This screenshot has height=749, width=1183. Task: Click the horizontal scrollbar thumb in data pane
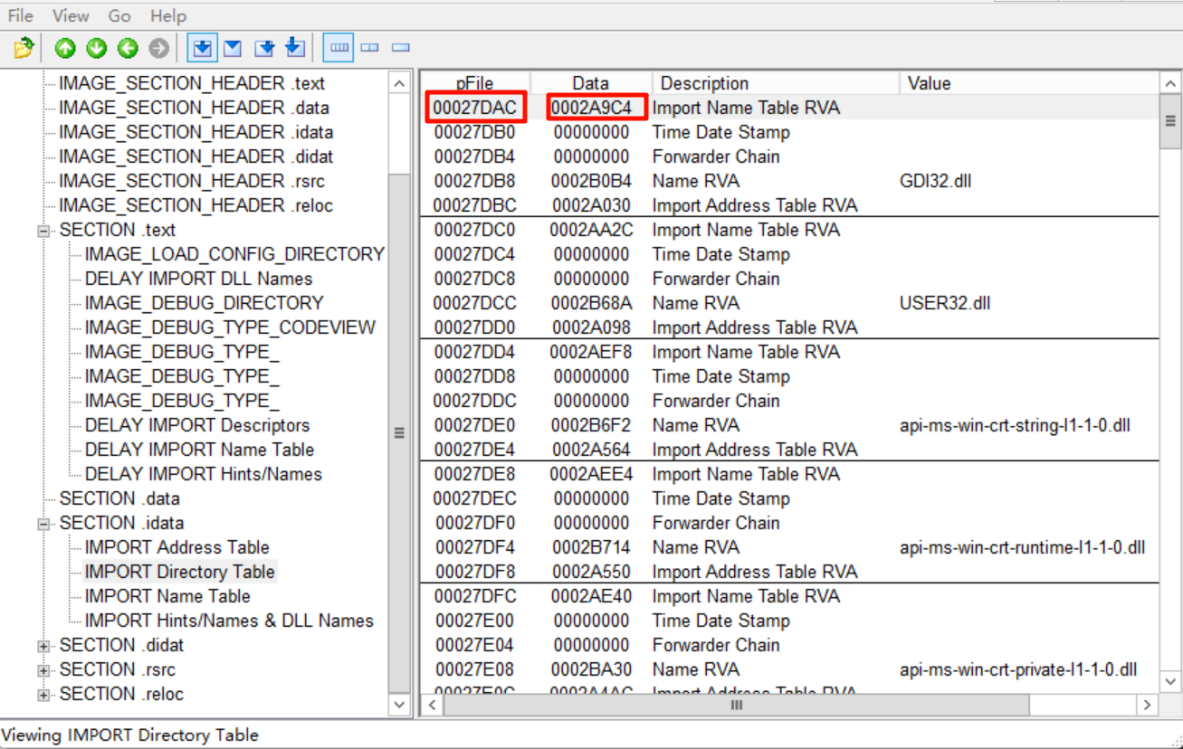pos(736,705)
